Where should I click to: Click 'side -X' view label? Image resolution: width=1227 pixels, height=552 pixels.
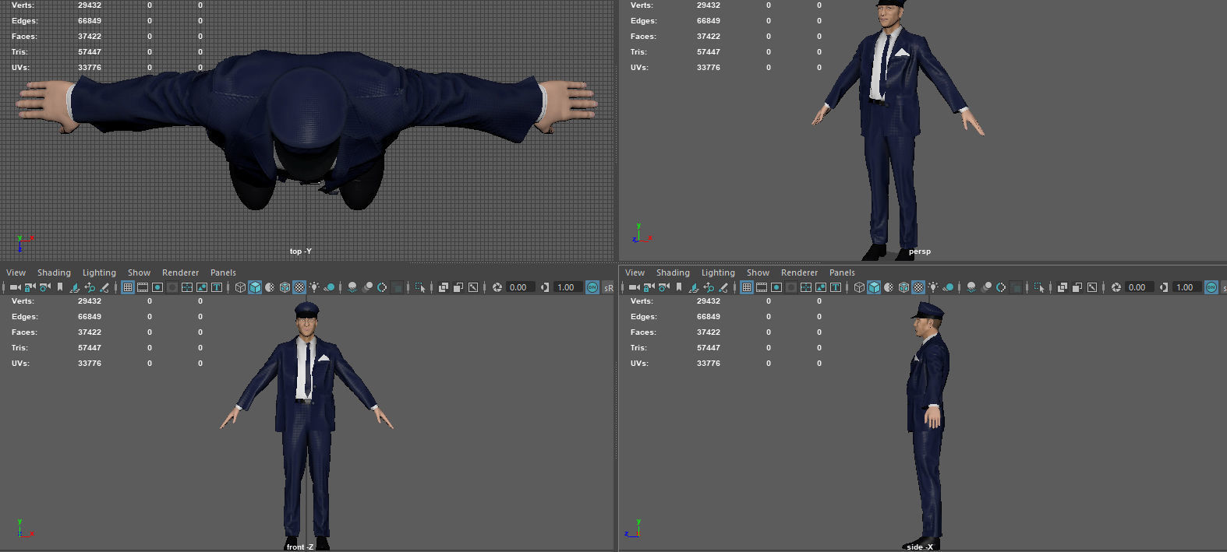click(920, 547)
